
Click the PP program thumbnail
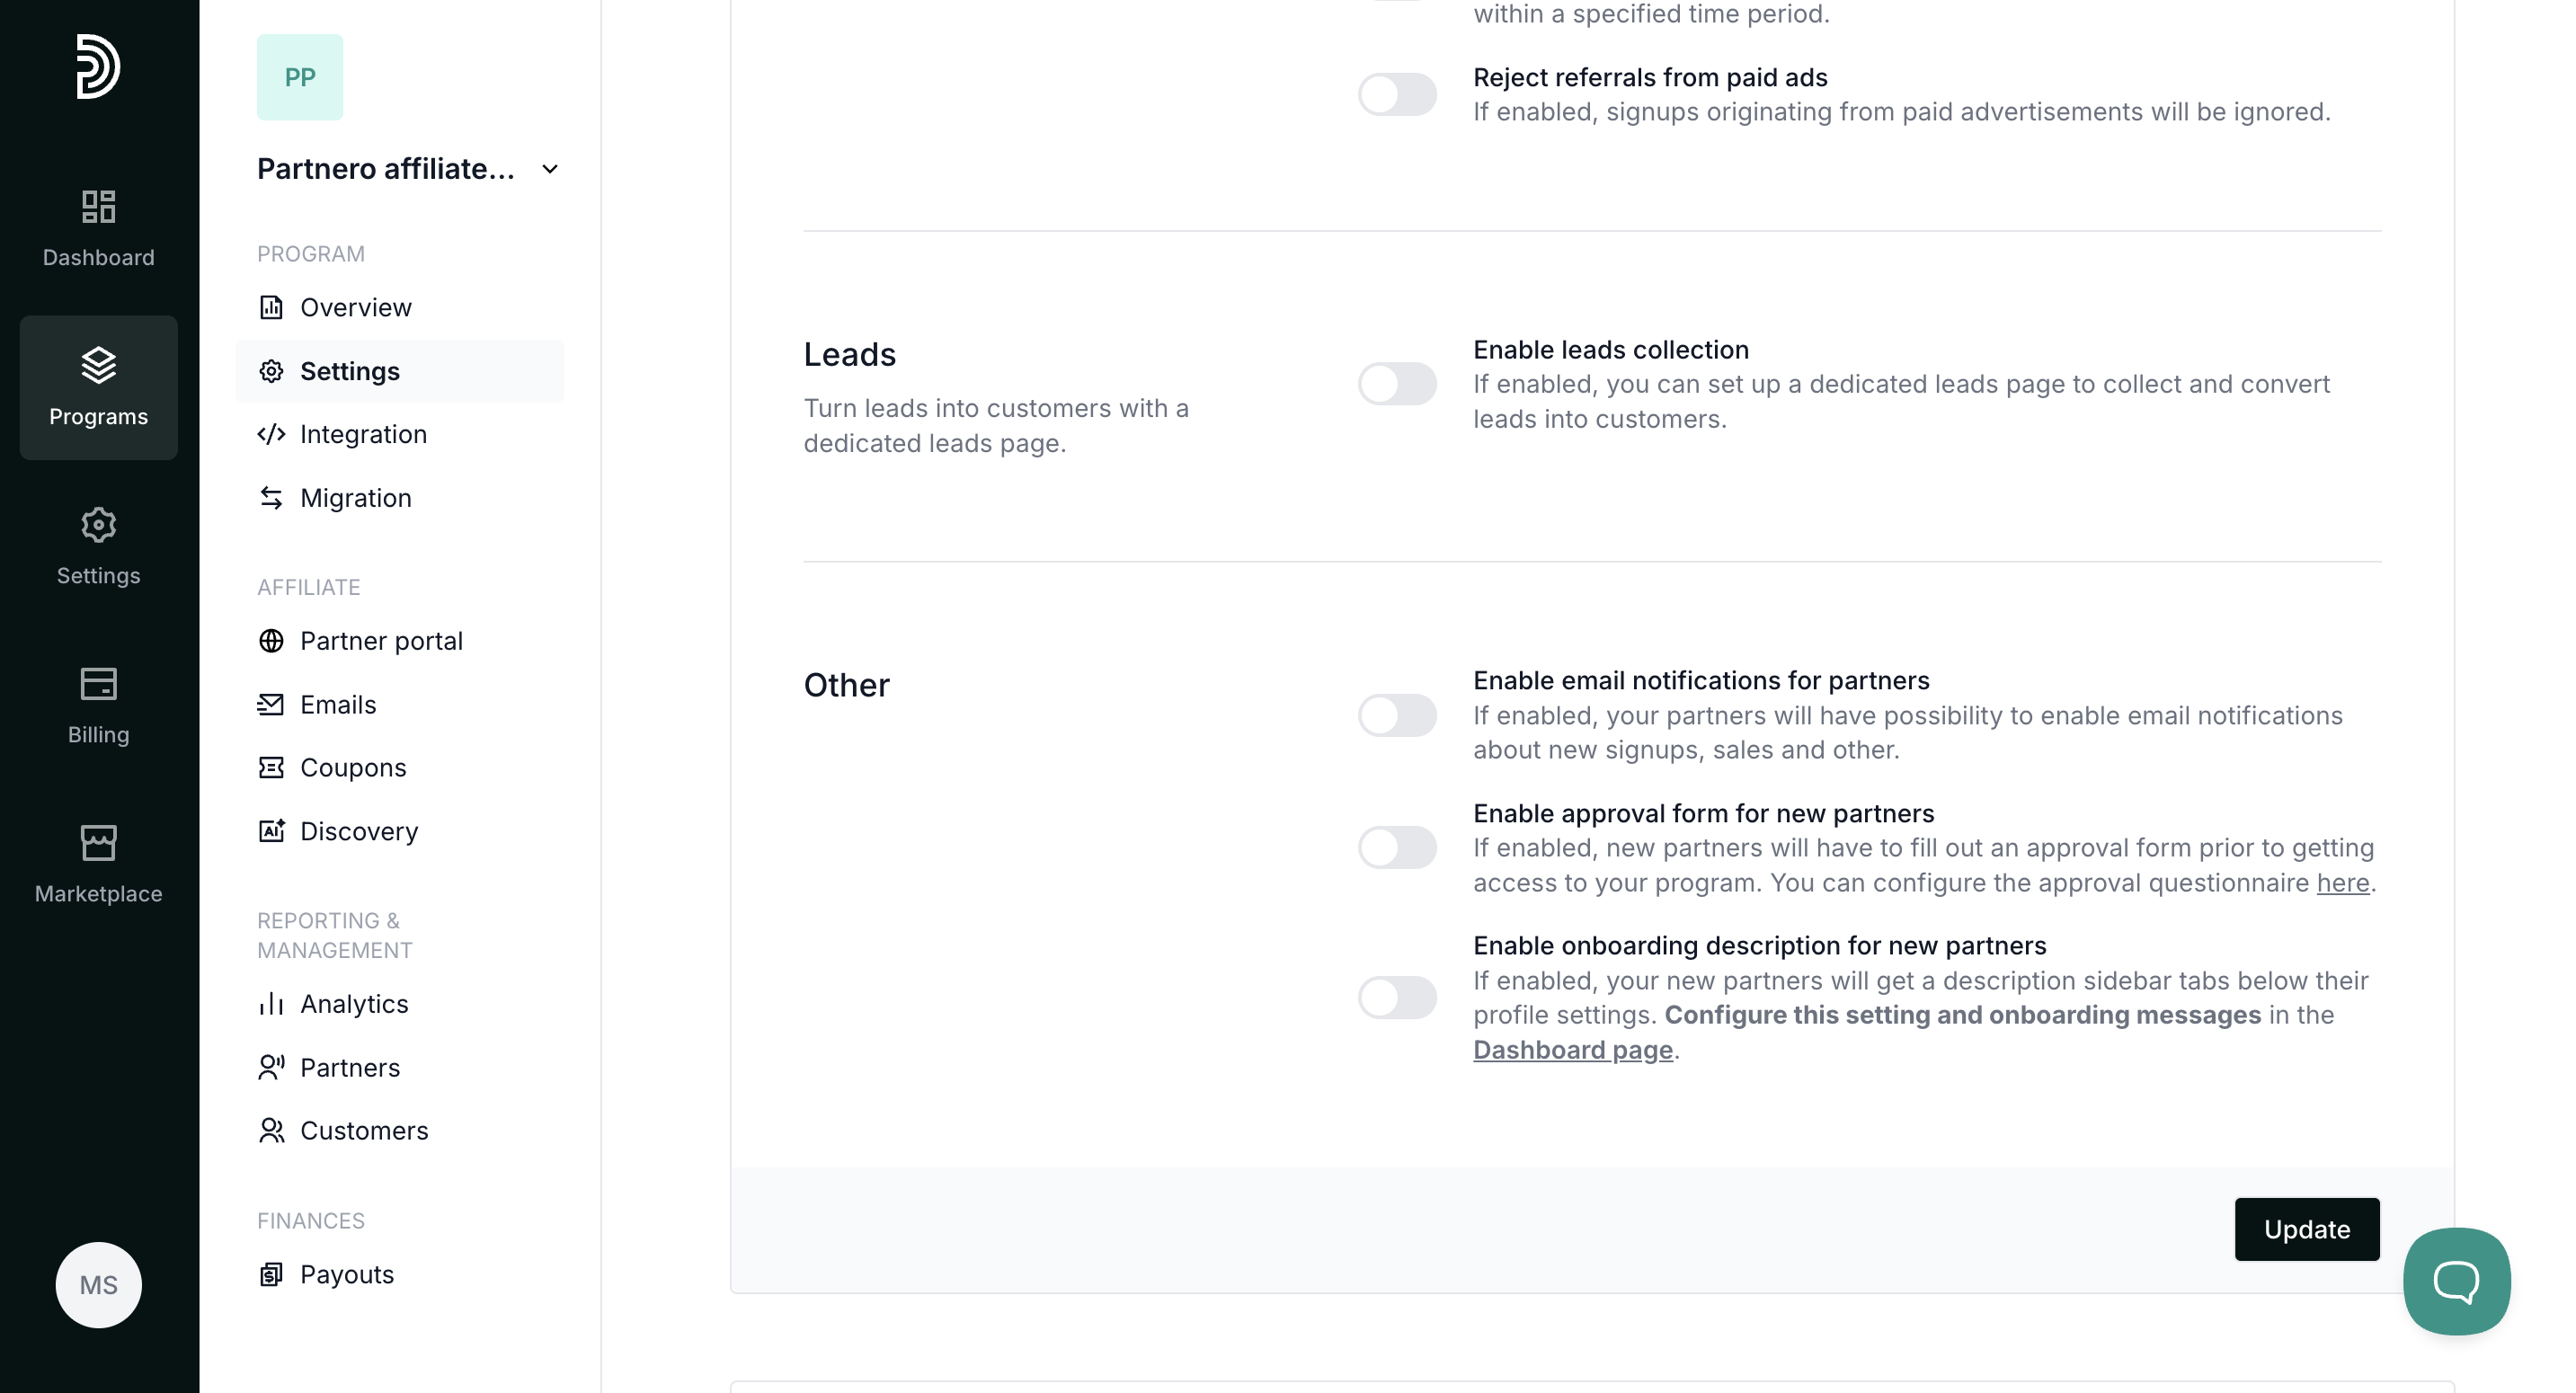click(300, 77)
